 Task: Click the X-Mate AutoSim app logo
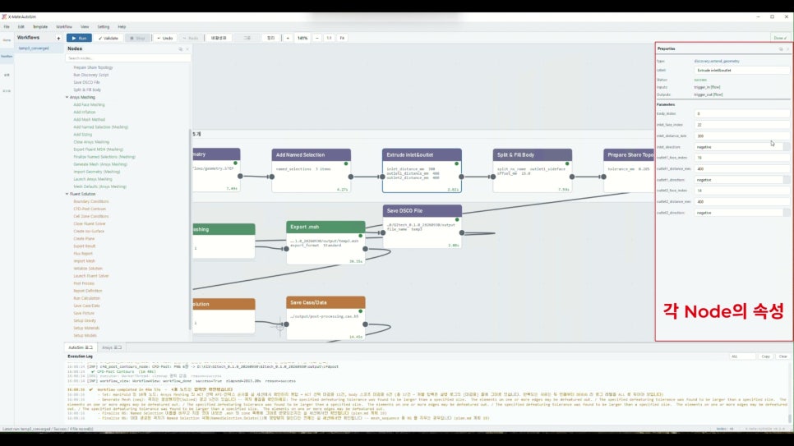click(x=4, y=16)
